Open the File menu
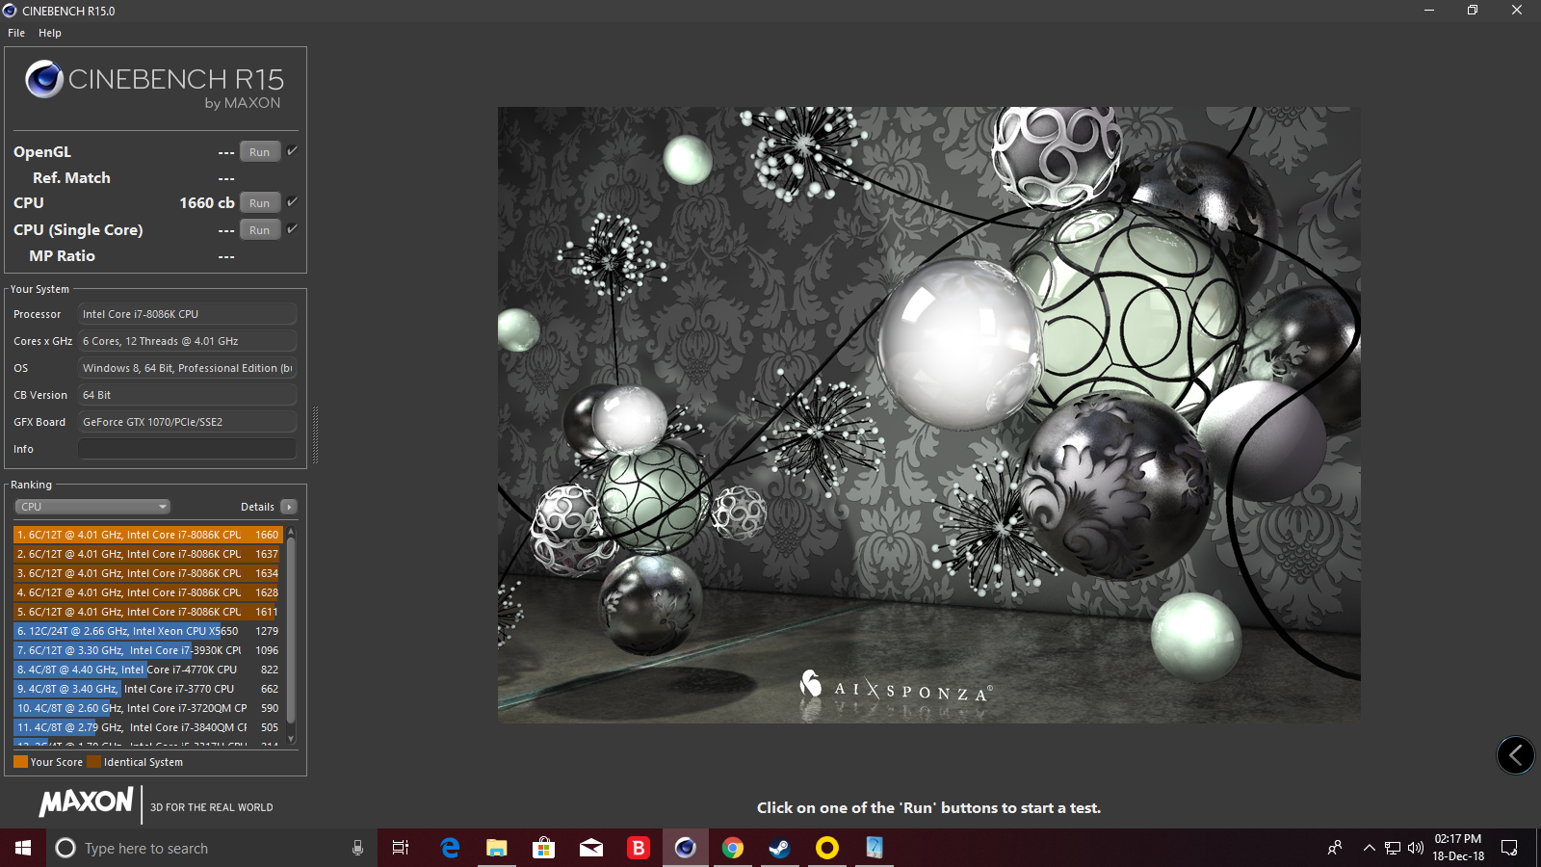1541x867 pixels. [16, 33]
